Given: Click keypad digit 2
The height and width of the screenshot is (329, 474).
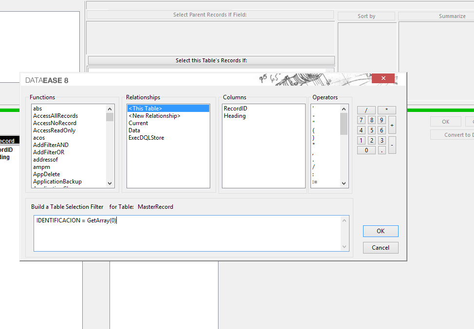Looking at the screenshot, I should [x=371, y=140].
